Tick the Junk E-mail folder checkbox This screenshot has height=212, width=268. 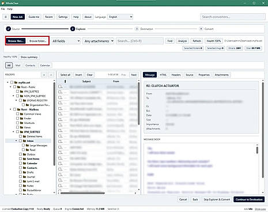[x=20, y=181]
